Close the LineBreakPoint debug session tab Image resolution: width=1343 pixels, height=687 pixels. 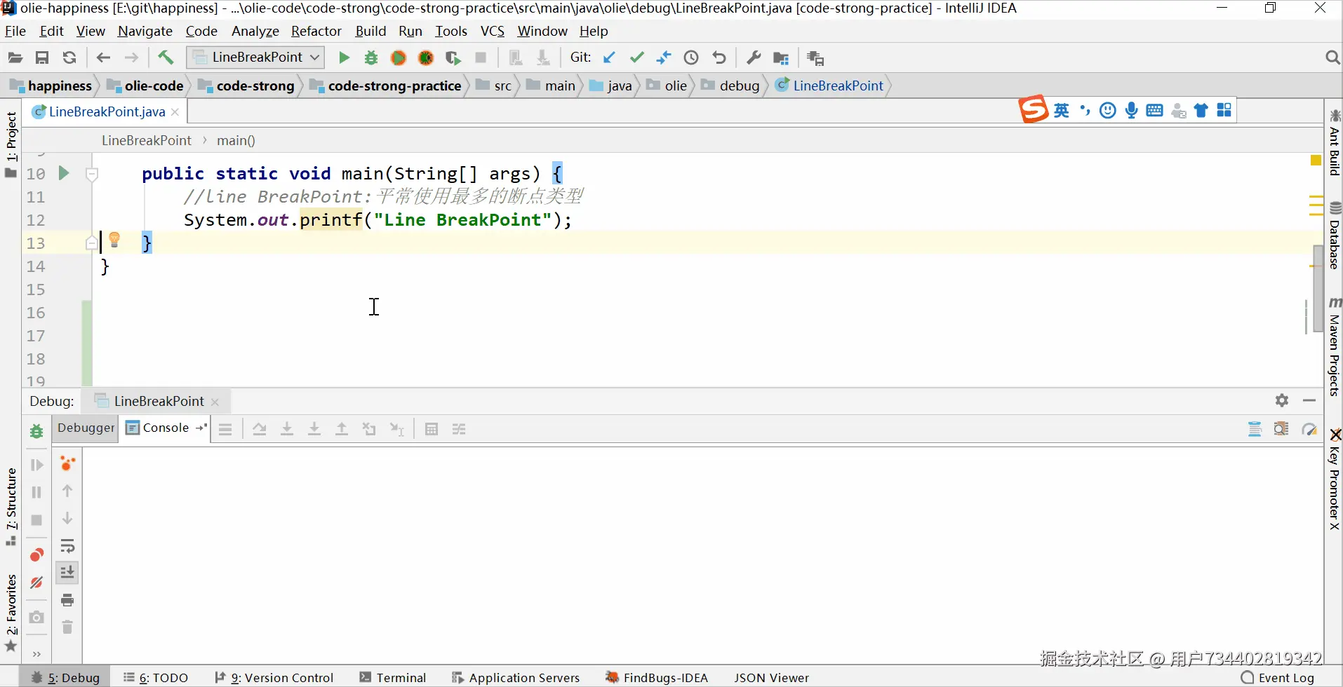[x=215, y=402]
